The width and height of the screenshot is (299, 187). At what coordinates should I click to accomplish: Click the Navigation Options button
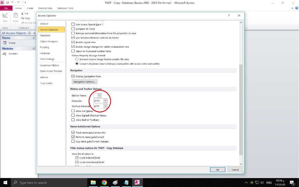85,82
